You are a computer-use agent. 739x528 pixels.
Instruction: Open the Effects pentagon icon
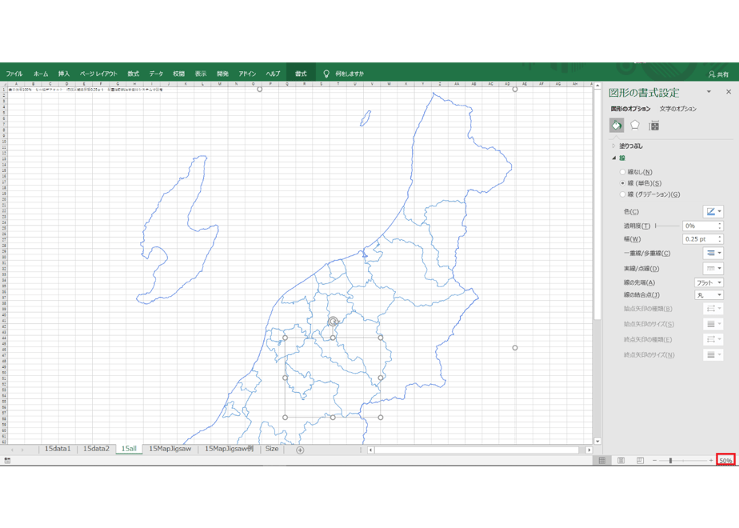point(635,126)
